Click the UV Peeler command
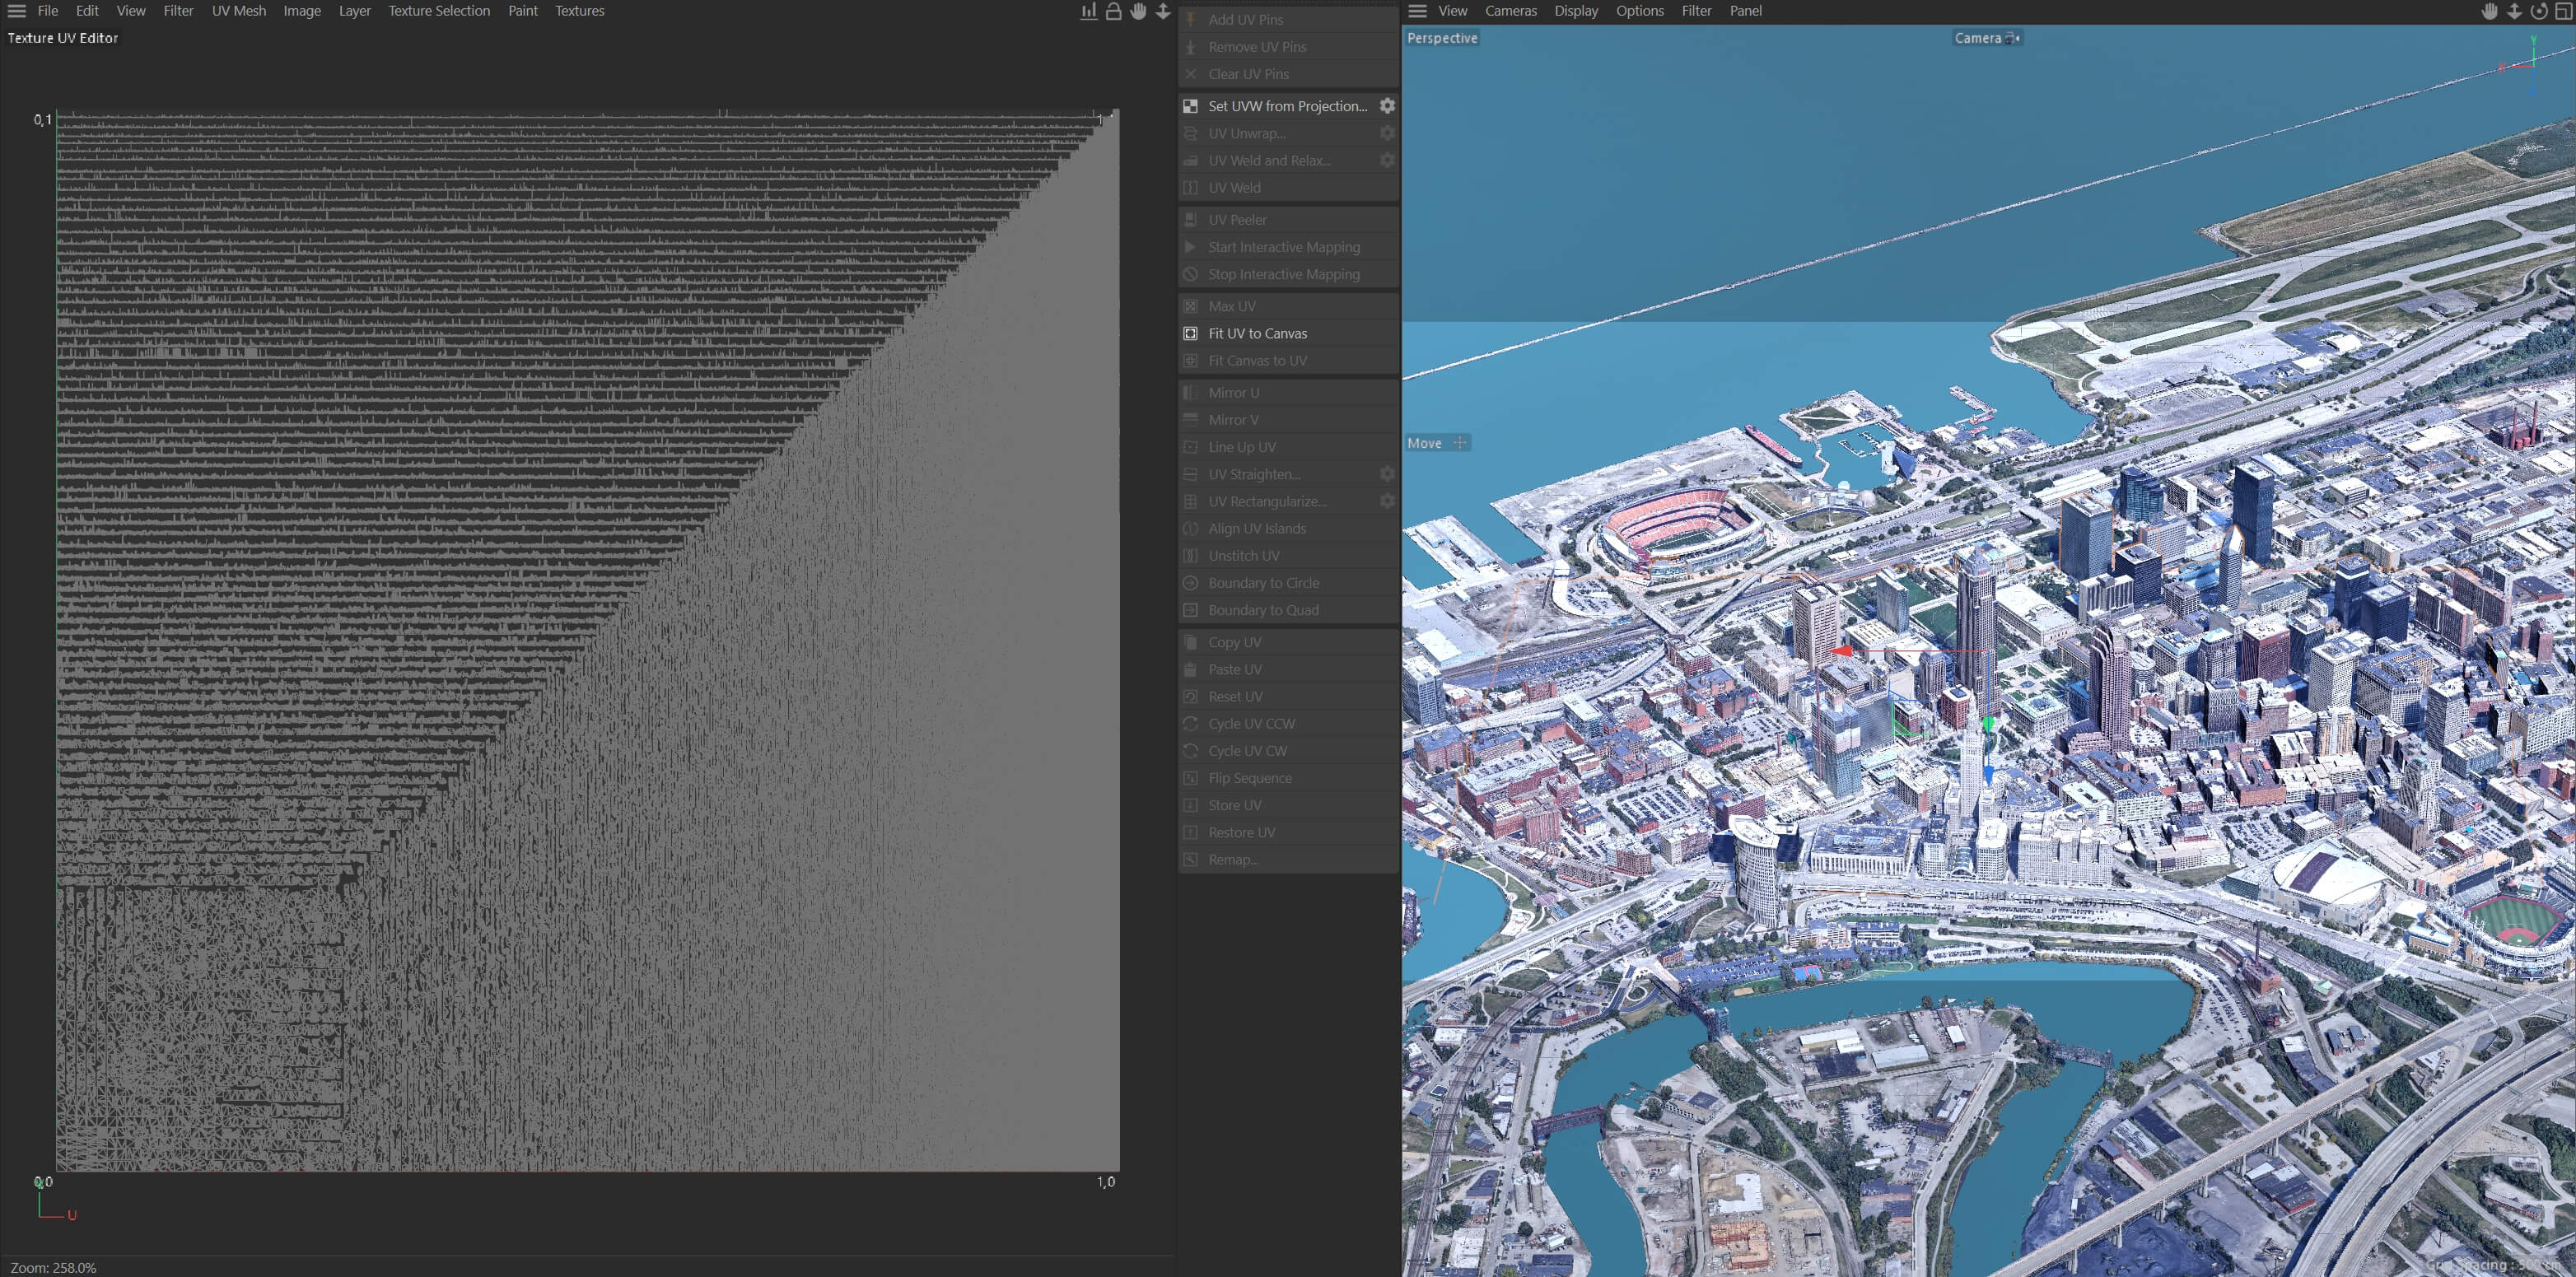This screenshot has width=2576, height=1277. [x=1289, y=220]
